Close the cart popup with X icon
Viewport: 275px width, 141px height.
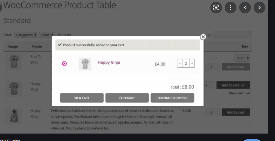pyautogui.click(x=203, y=37)
